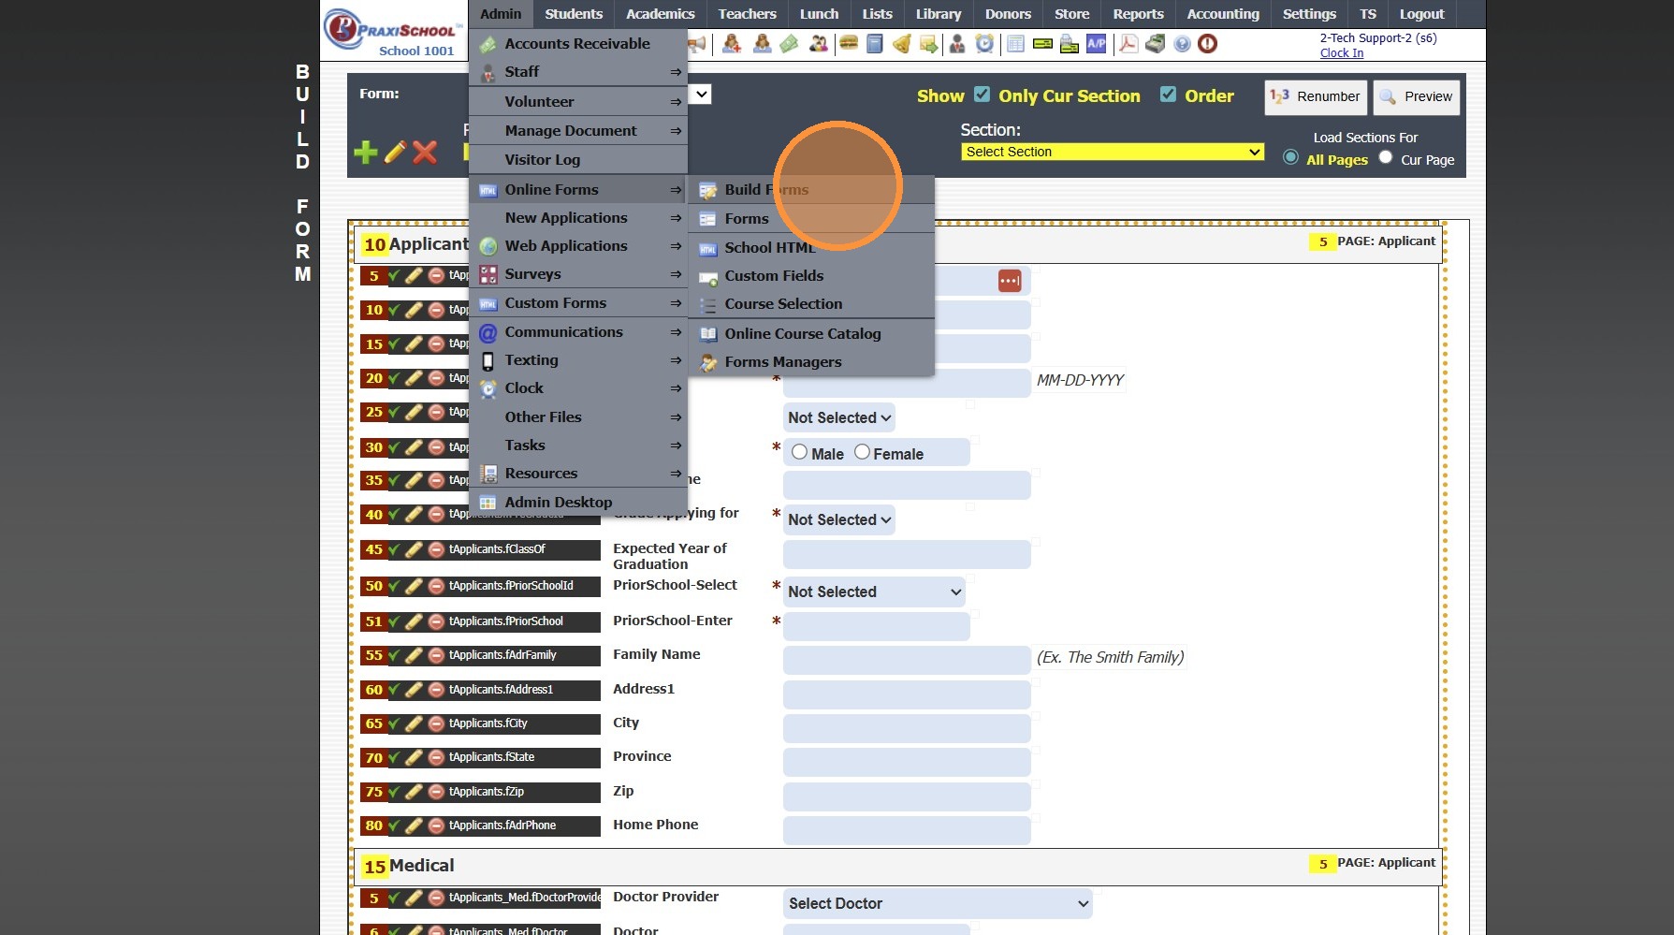Open the alarm clock toolbar icon
This screenshot has width=1674, height=935.
(x=984, y=43)
